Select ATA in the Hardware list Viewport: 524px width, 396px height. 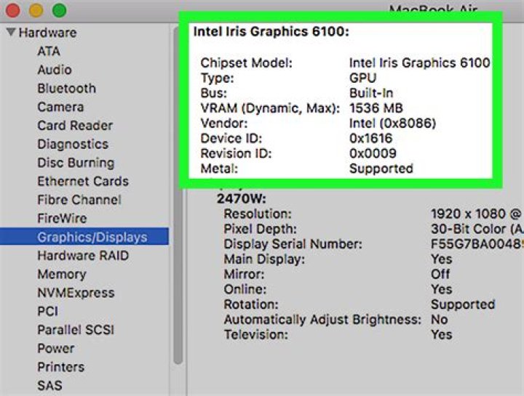click(x=49, y=52)
